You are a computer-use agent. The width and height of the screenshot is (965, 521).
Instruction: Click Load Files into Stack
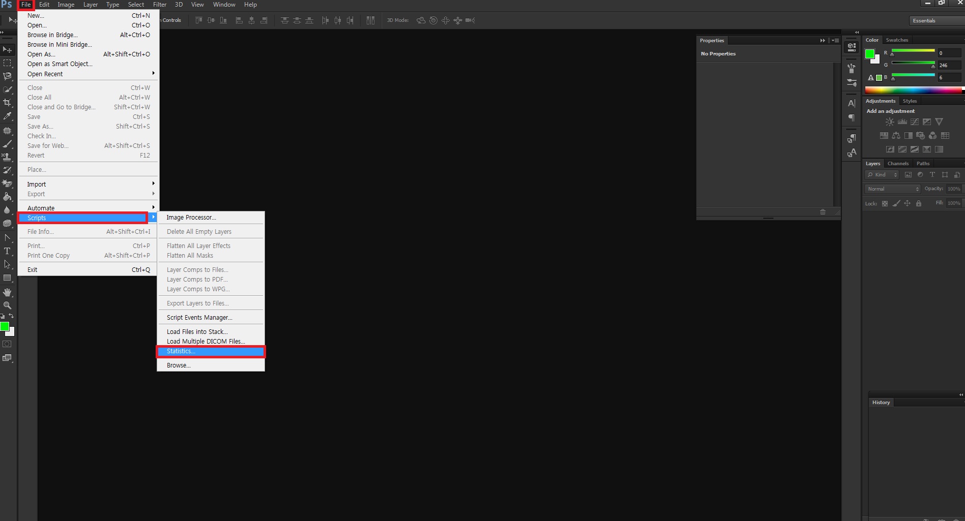point(211,332)
